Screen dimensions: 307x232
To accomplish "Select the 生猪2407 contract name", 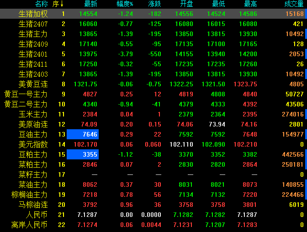I will coord(33,24).
